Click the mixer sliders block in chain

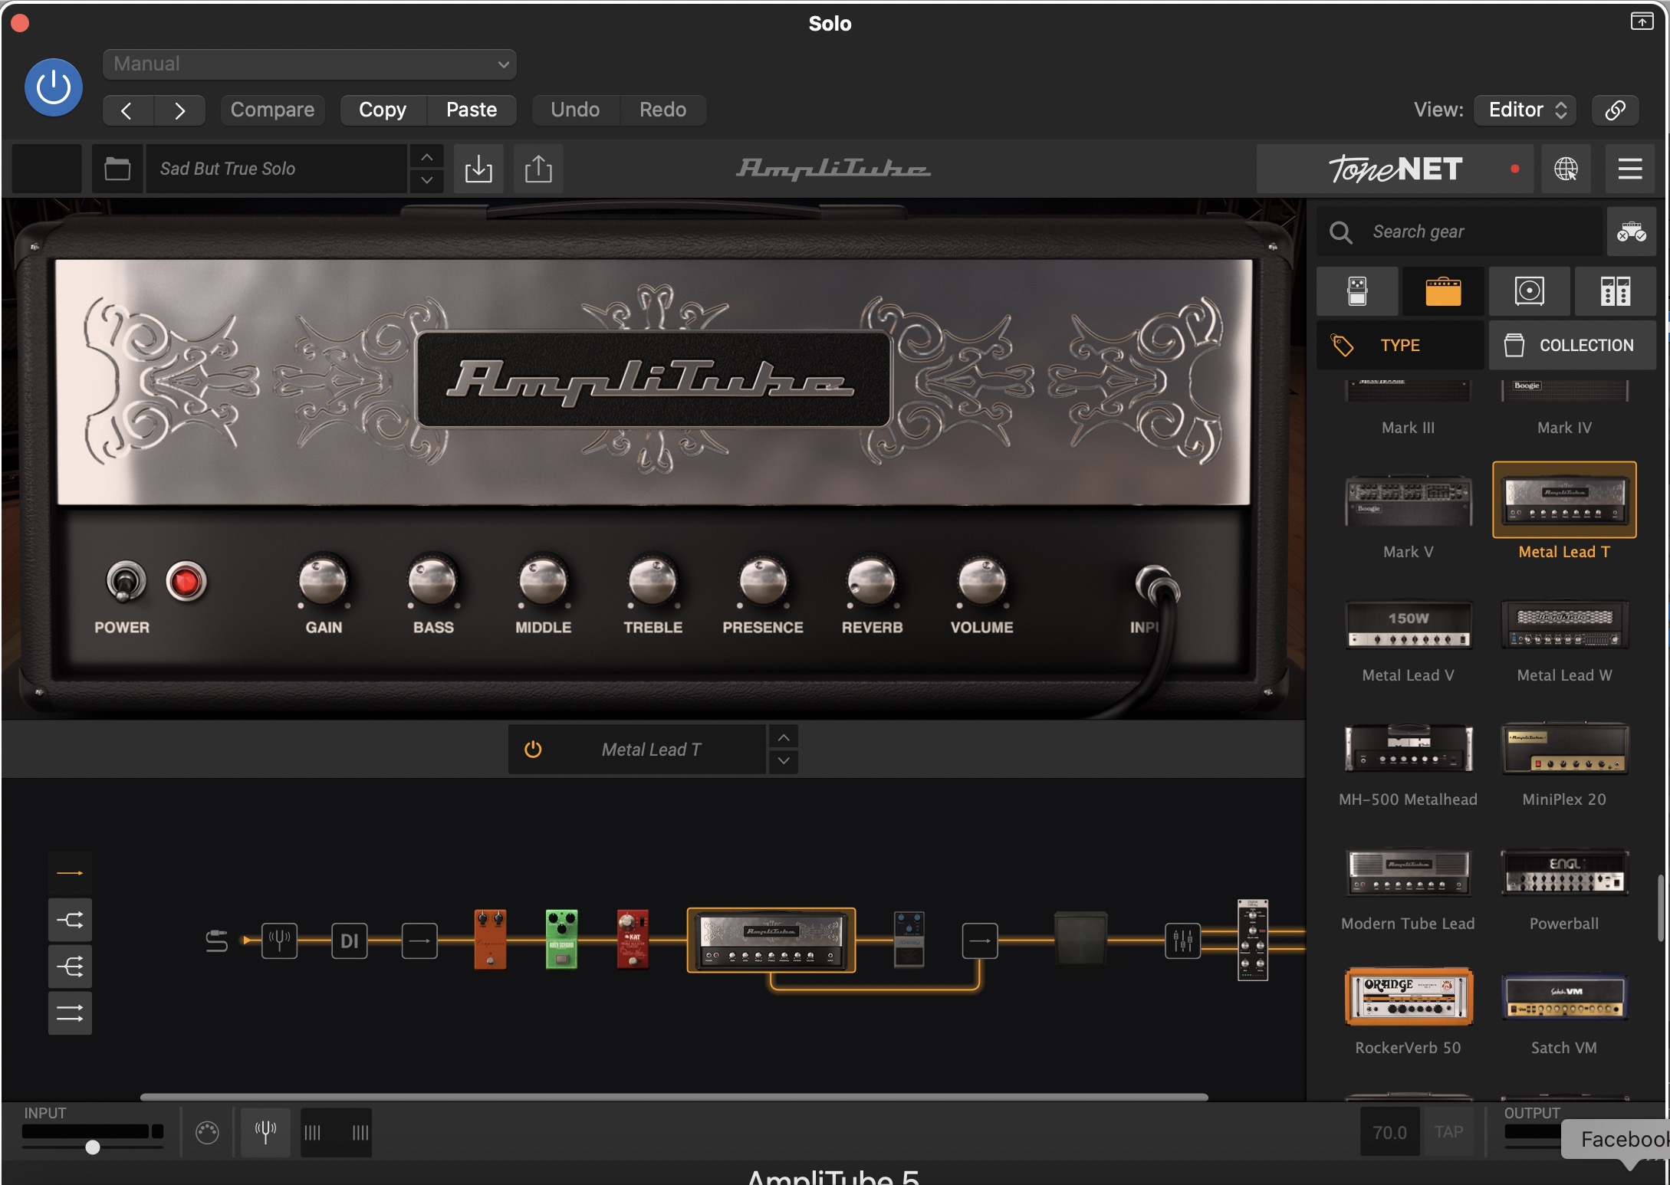[1183, 940]
